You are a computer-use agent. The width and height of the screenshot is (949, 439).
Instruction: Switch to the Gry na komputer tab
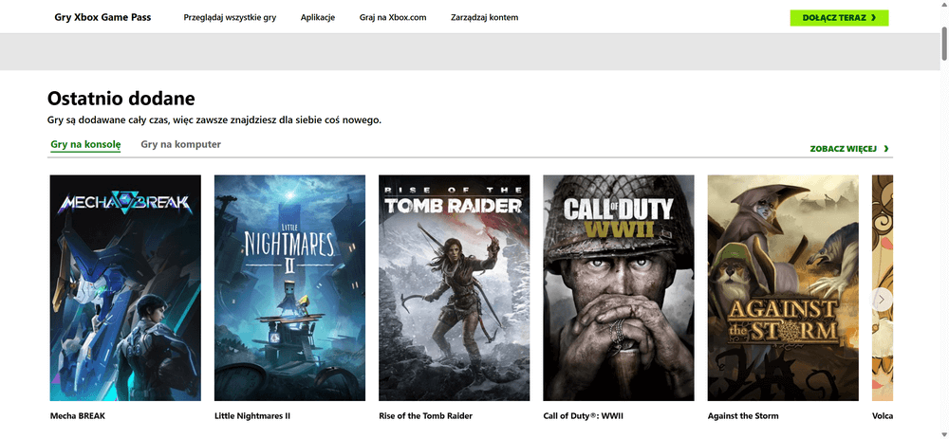pyautogui.click(x=181, y=144)
